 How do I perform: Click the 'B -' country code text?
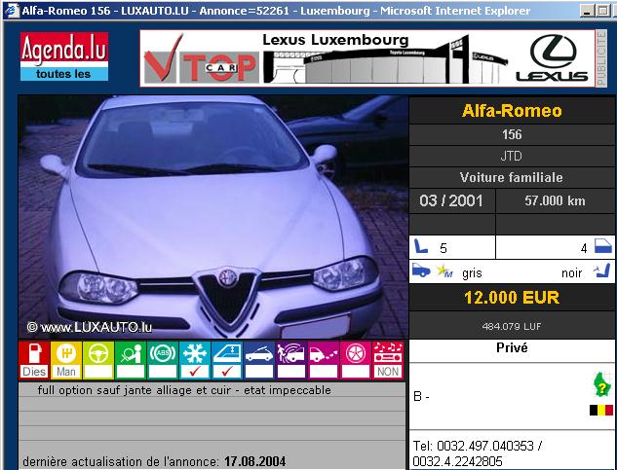tap(421, 396)
